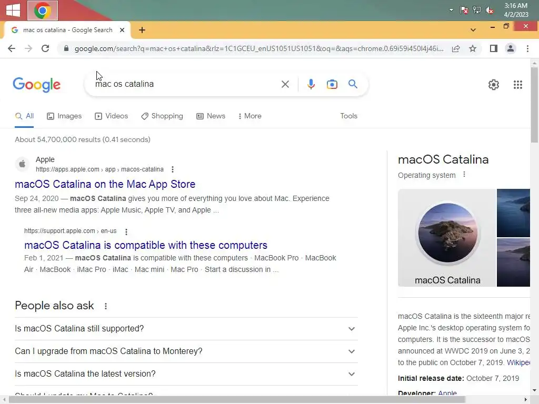Open the Google apps grid
539x404 pixels.
click(x=518, y=85)
